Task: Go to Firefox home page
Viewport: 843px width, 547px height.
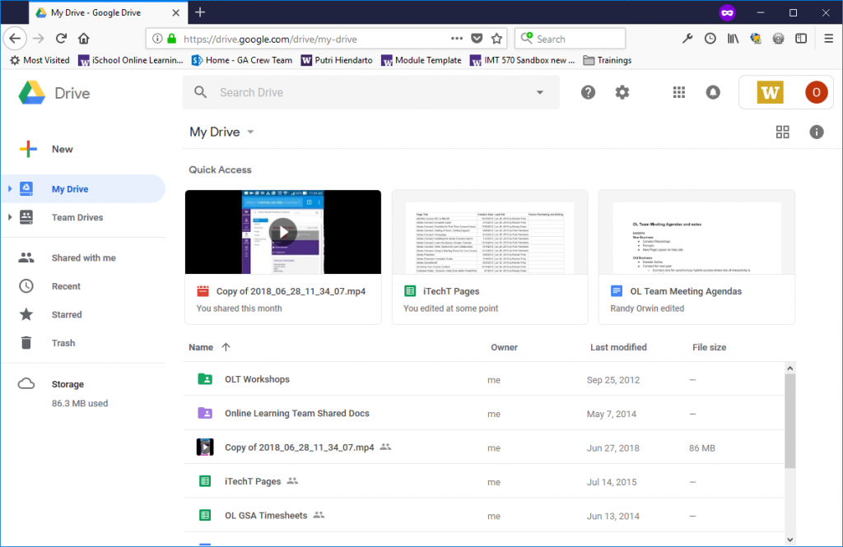Action: tap(83, 39)
